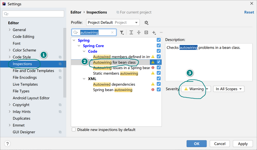Reset to empty inspections square icon
The height and width of the screenshot is (150, 257).
coord(146,32)
